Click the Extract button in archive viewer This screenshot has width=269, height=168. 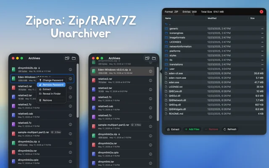173,129
